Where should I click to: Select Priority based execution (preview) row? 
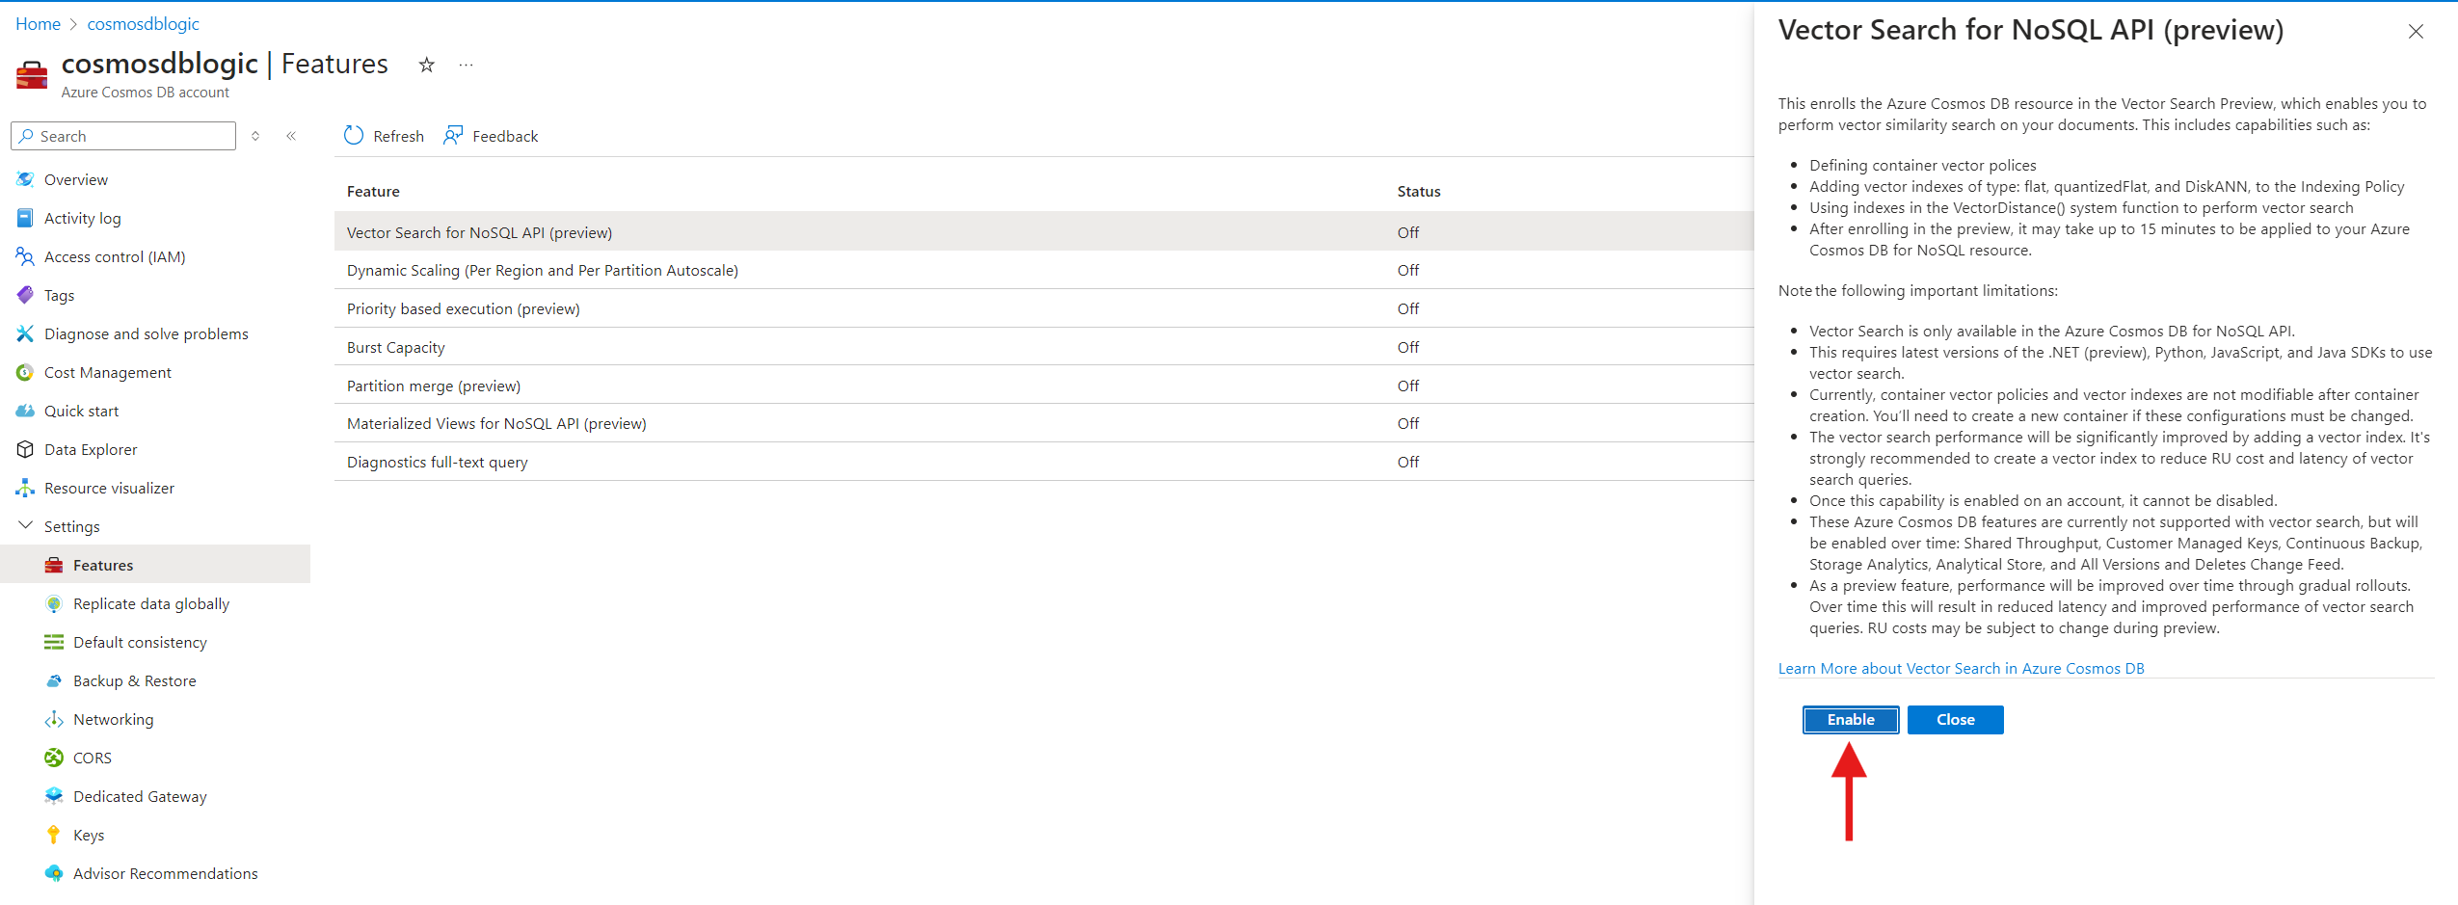[x=1044, y=308]
